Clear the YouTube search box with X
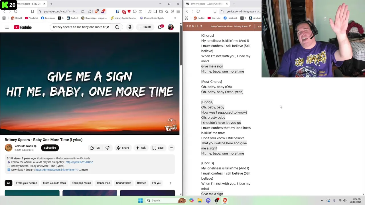This screenshot has width=365, height=205. [108, 27]
